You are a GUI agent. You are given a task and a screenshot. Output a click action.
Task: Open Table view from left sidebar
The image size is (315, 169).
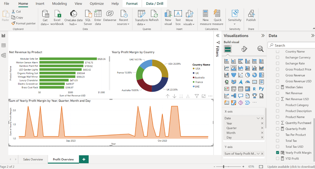[x=4, y=46]
